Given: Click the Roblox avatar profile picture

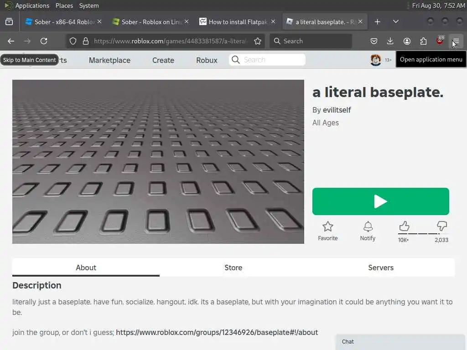Looking at the screenshot, I should [376, 60].
